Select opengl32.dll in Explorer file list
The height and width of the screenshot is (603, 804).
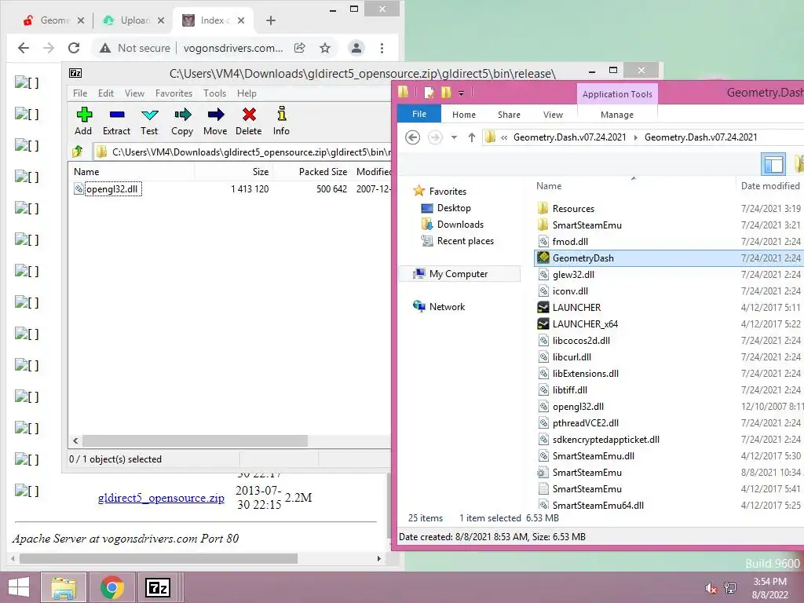click(x=578, y=407)
